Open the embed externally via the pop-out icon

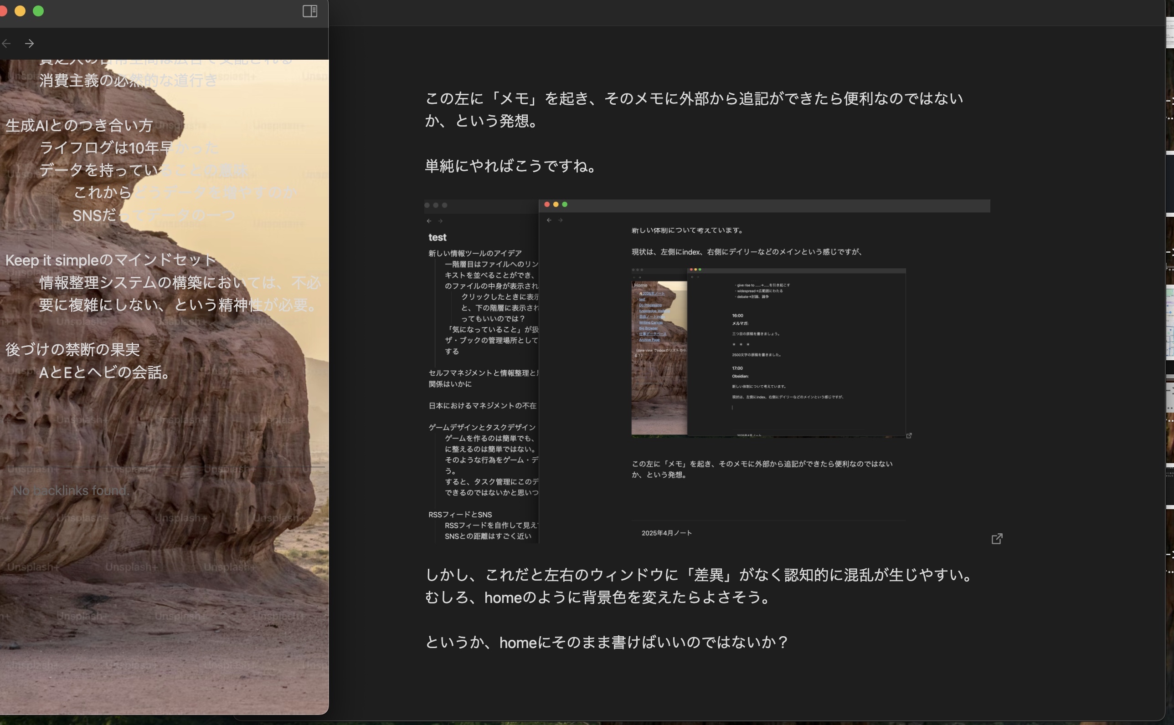tap(997, 539)
